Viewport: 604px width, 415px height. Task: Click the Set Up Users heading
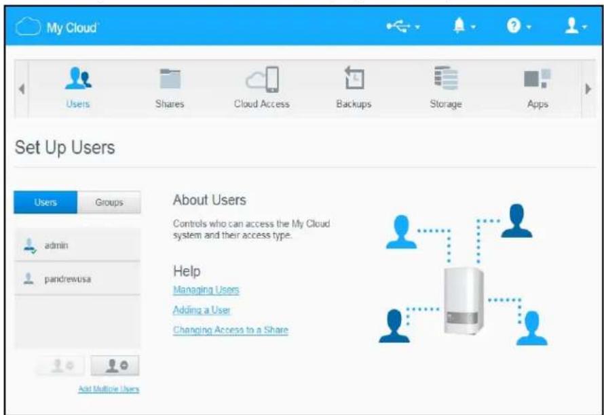pyautogui.click(x=64, y=148)
